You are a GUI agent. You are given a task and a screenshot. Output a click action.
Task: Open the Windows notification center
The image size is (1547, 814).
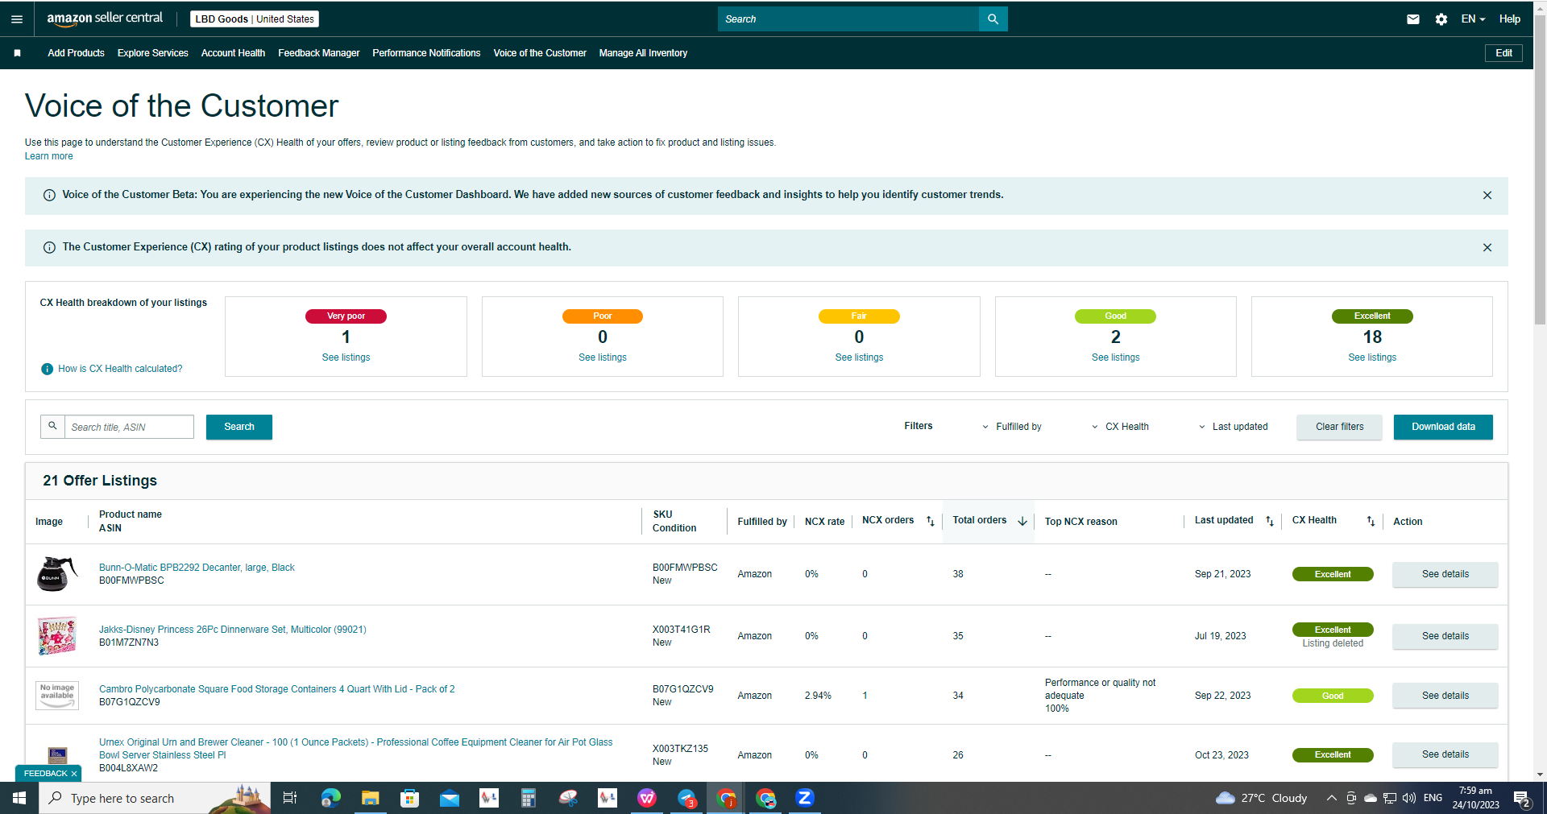point(1522,799)
